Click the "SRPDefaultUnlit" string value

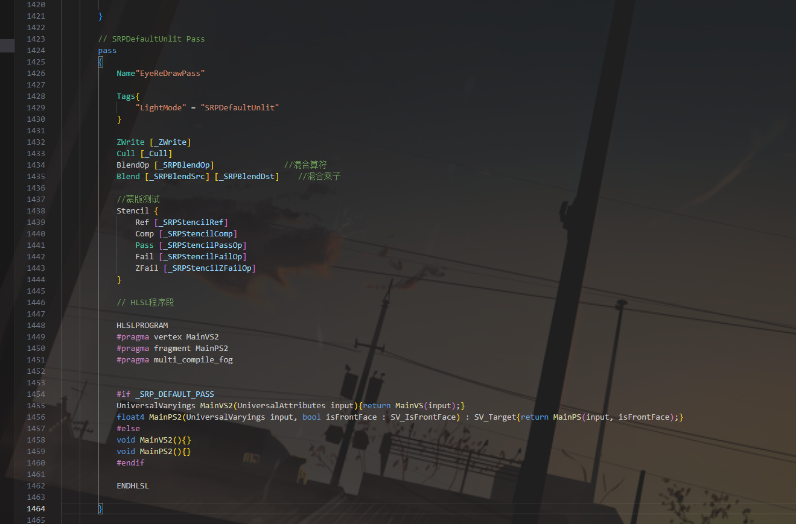click(240, 108)
